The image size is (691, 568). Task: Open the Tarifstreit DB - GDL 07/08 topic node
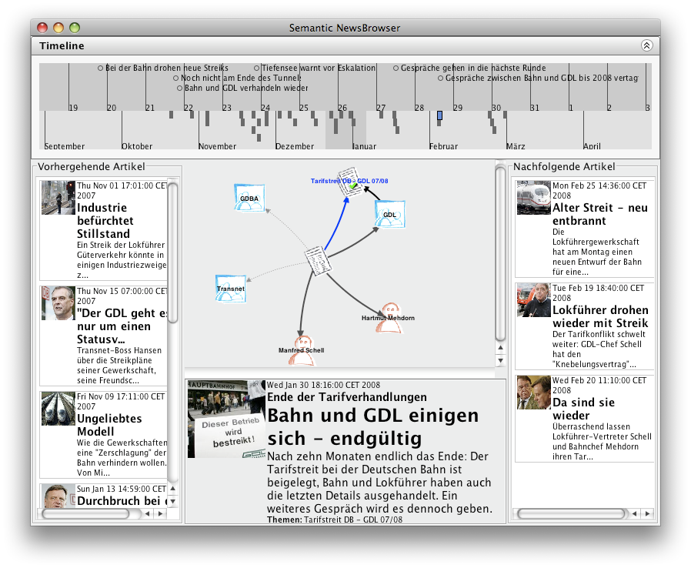click(350, 181)
